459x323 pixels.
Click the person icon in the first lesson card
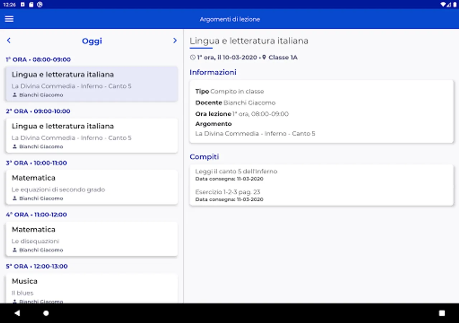tap(15, 95)
